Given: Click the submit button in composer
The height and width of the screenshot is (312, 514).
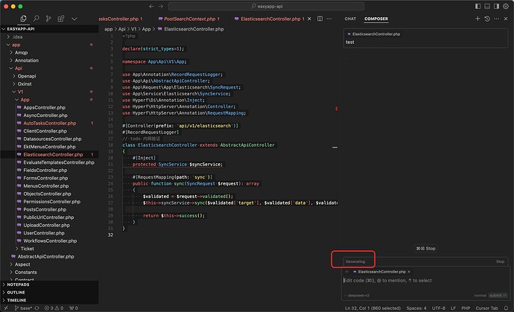Looking at the screenshot, I should [x=498, y=296].
